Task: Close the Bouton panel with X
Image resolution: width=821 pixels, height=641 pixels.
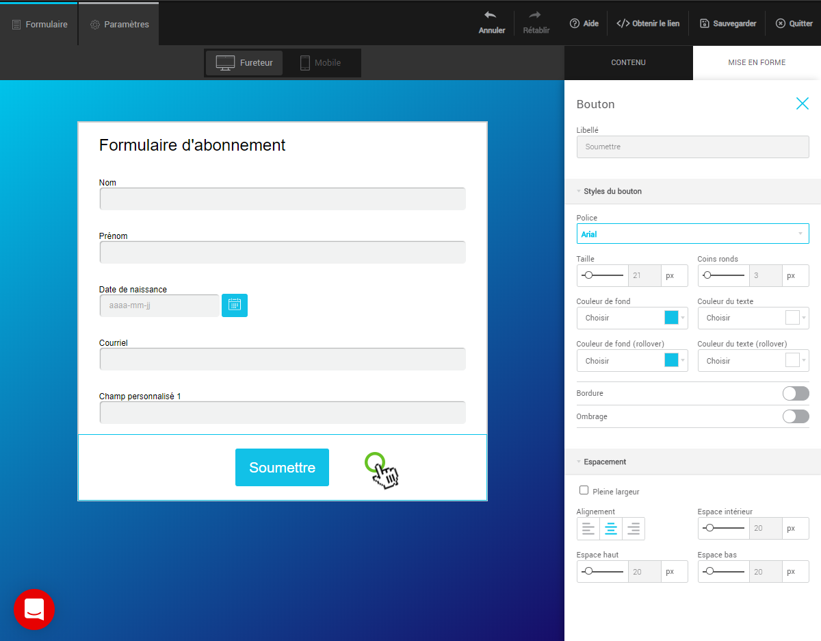Action: click(802, 103)
